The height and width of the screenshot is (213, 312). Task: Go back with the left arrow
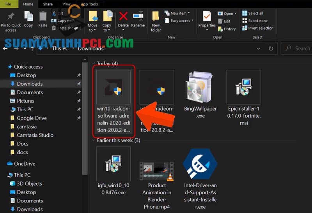pyautogui.click(x=5, y=49)
